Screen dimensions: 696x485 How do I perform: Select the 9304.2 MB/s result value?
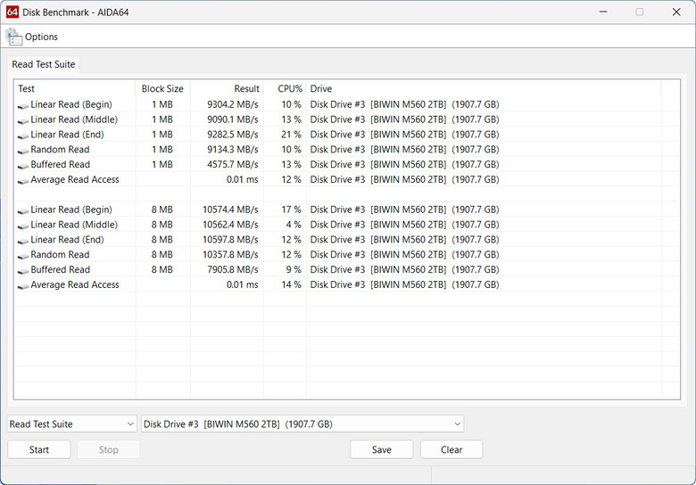point(233,104)
